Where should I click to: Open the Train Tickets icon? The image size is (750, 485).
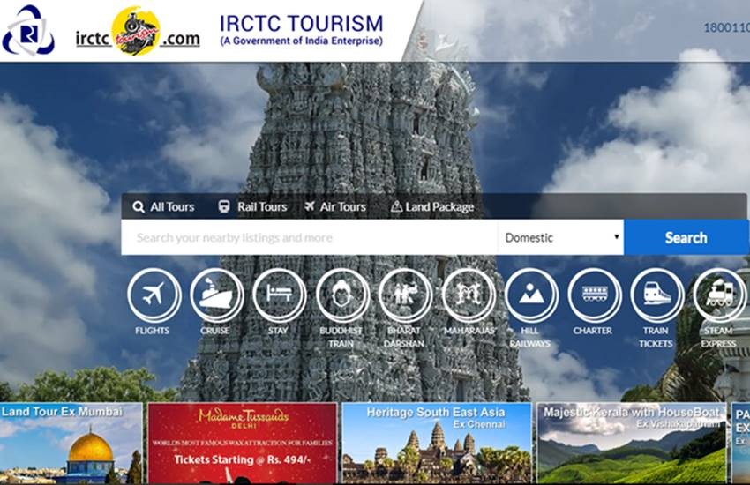656,295
